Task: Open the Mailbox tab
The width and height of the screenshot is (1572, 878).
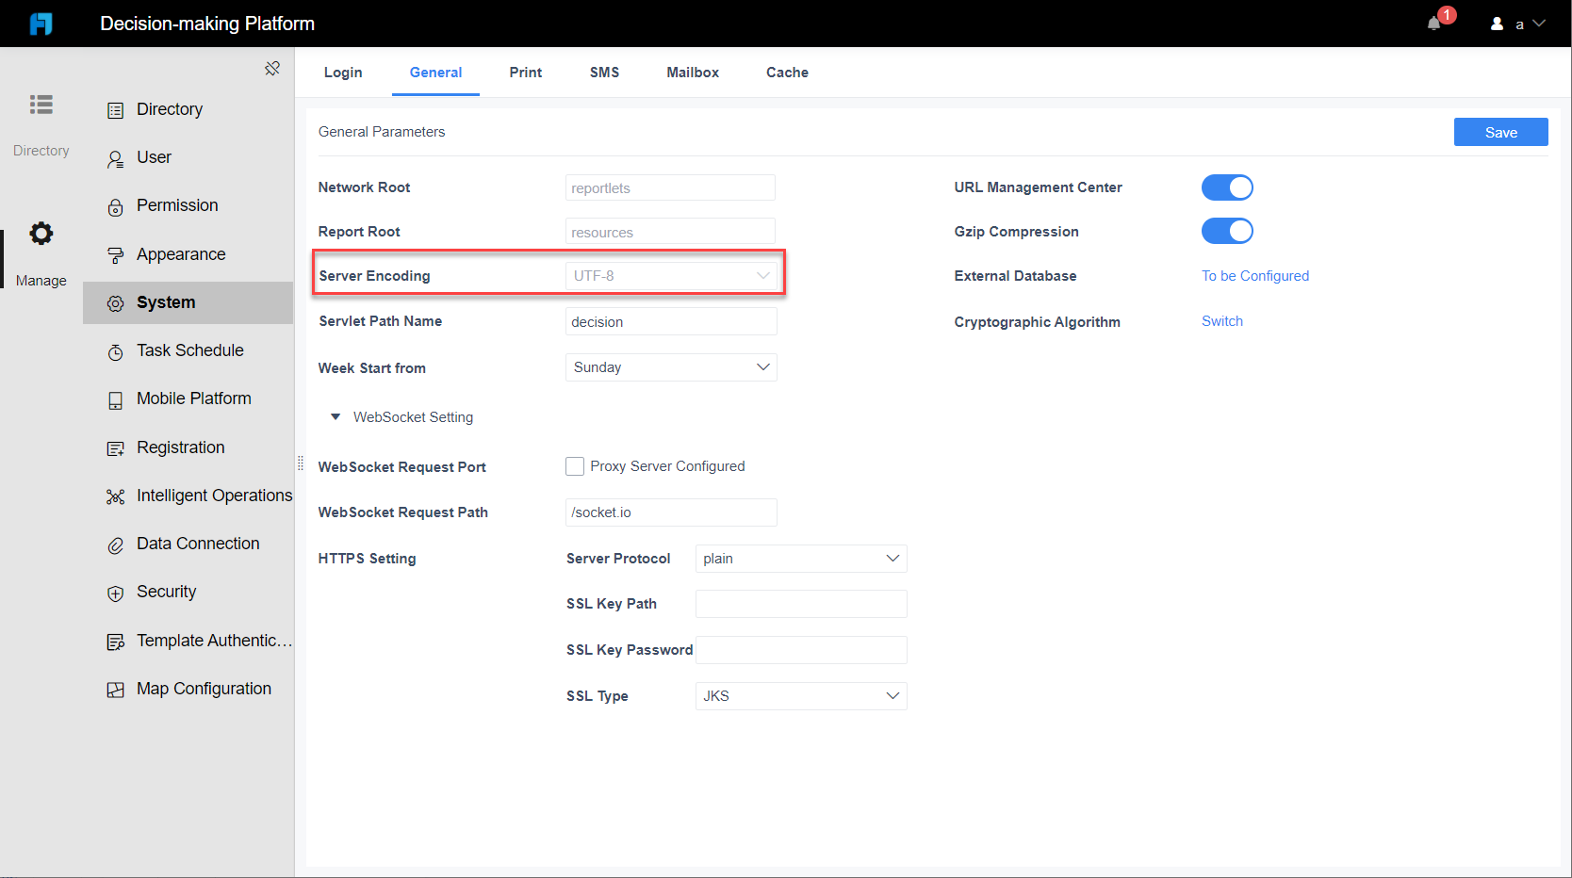Action: (693, 73)
